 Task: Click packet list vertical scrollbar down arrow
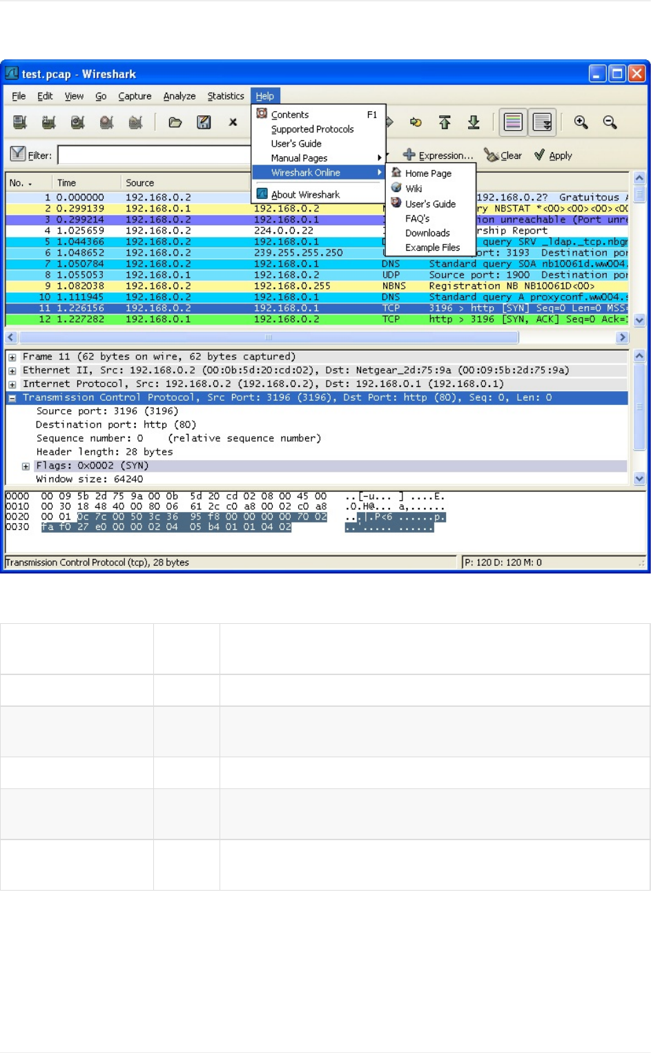tap(639, 320)
